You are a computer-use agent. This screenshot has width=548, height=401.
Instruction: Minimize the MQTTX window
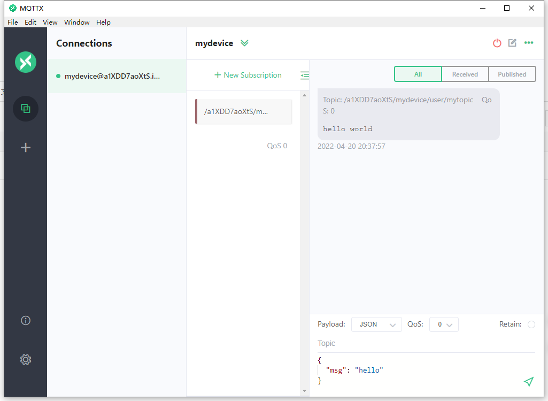point(483,8)
